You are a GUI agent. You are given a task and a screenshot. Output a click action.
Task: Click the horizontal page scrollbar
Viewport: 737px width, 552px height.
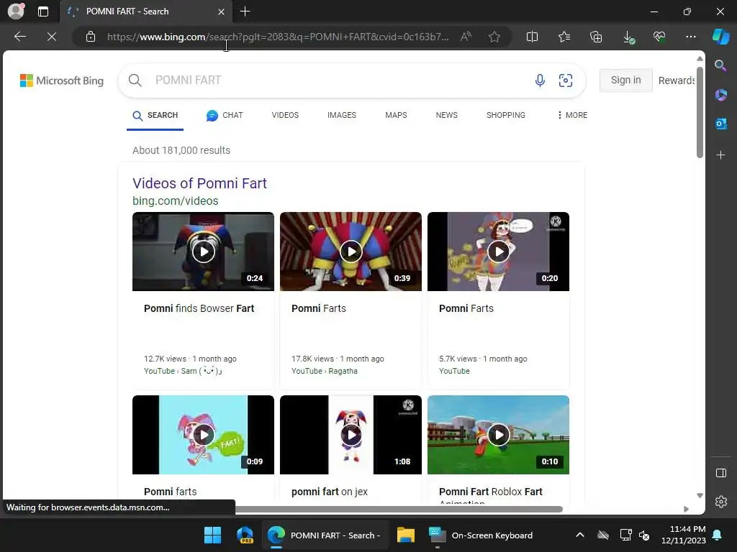[x=399, y=510]
